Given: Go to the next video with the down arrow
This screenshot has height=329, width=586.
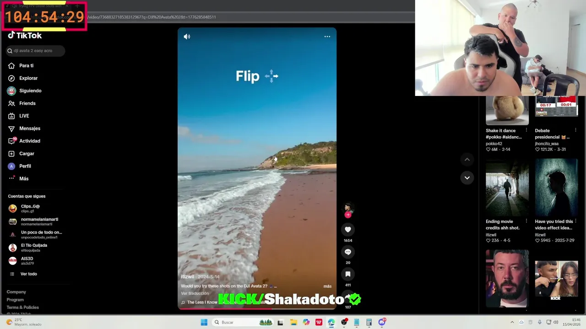Looking at the screenshot, I should (467, 178).
